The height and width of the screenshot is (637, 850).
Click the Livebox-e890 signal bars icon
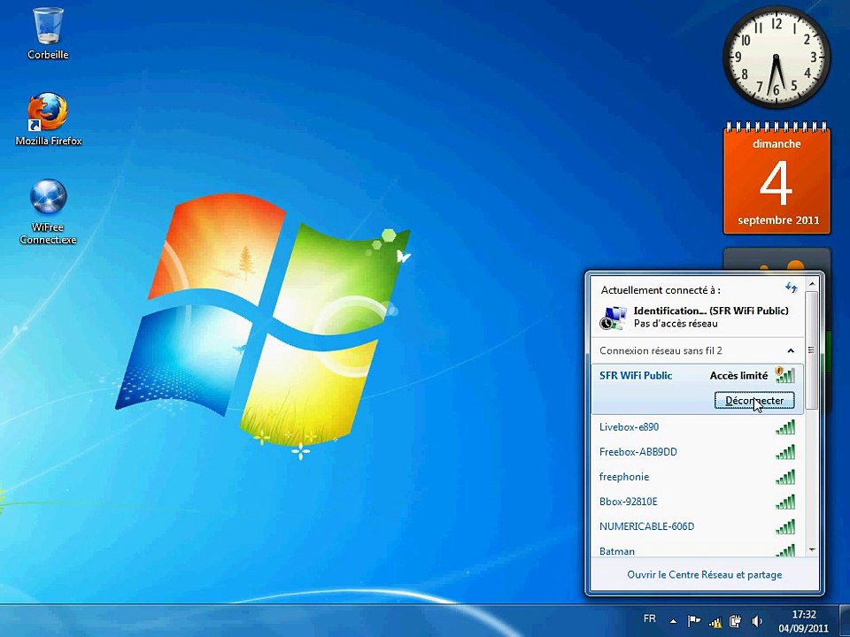(x=785, y=426)
